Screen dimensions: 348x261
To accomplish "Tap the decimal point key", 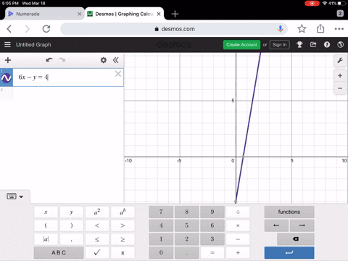I will [187, 253].
